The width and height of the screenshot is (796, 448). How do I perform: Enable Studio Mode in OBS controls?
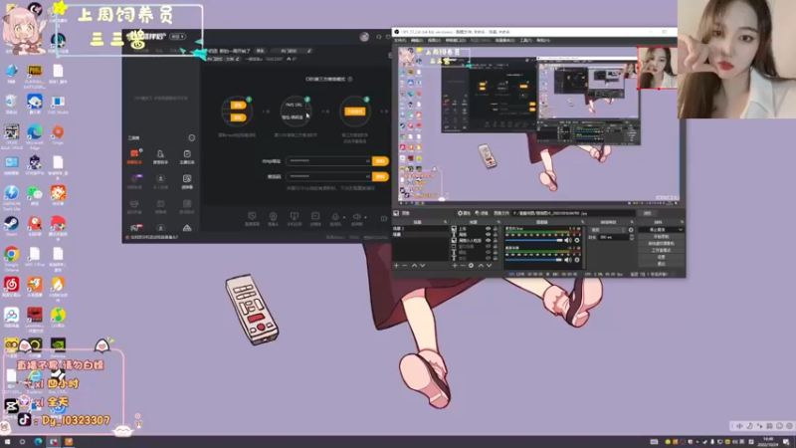click(x=661, y=250)
